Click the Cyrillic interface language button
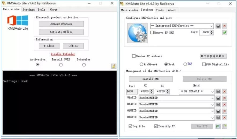 coord(213,56)
